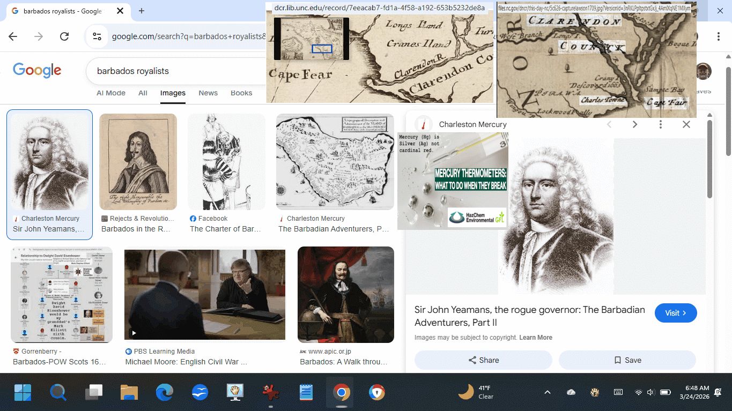Screen dimensions: 732x411
Task: Click the Google search input field
Action: pos(177,71)
